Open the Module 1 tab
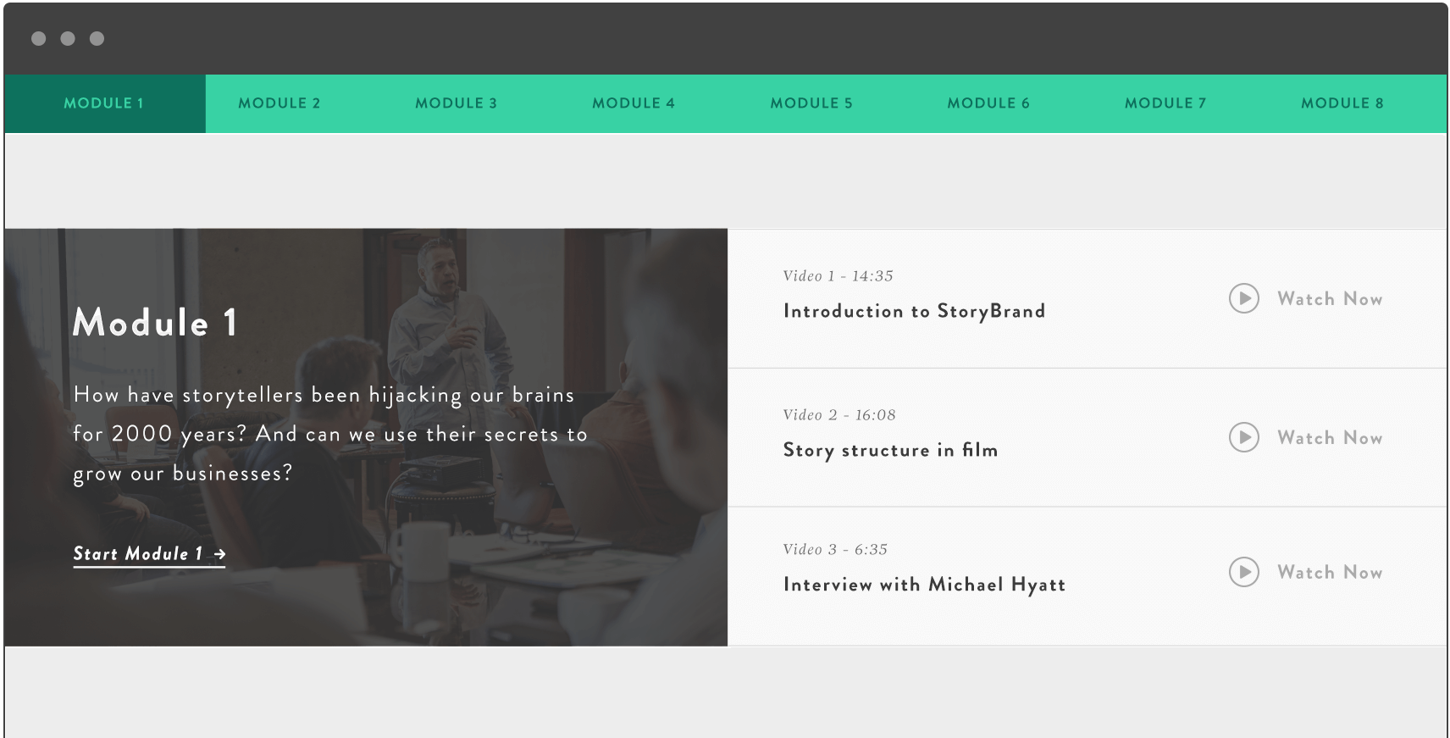1450x738 pixels. tap(104, 103)
